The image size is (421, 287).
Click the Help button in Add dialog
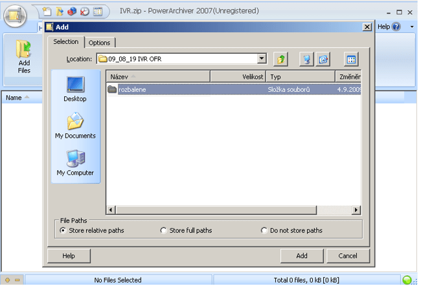[x=69, y=256]
